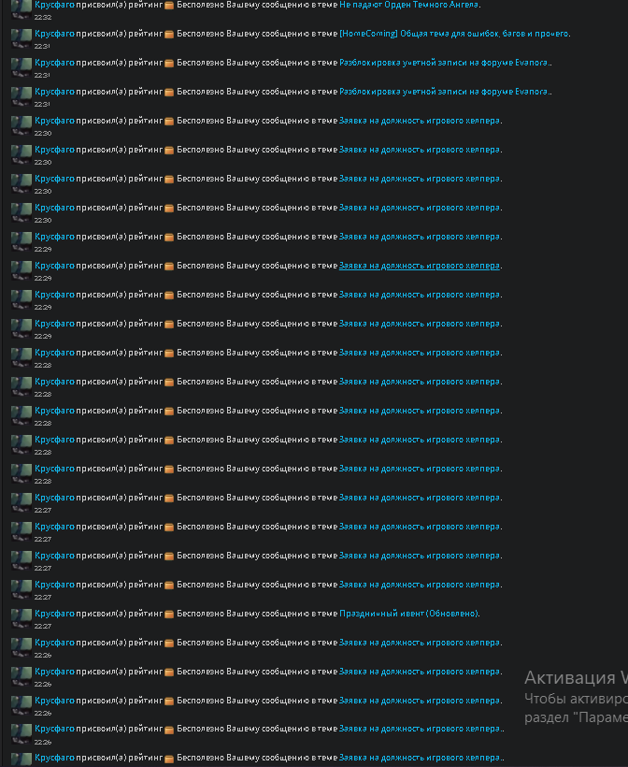Open the "Не падают Орден Темного Ангела" topic link
The height and width of the screenshot is (767, 628).
click(408, 5)
